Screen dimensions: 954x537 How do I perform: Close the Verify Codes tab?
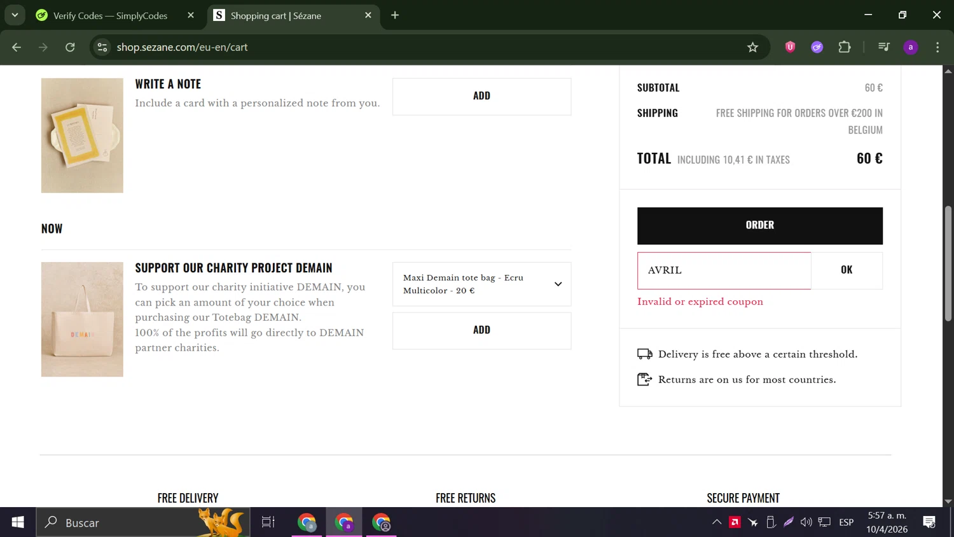click(191, 15)
